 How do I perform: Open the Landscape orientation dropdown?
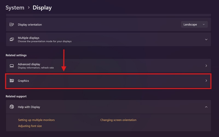(x=194, y=25)
